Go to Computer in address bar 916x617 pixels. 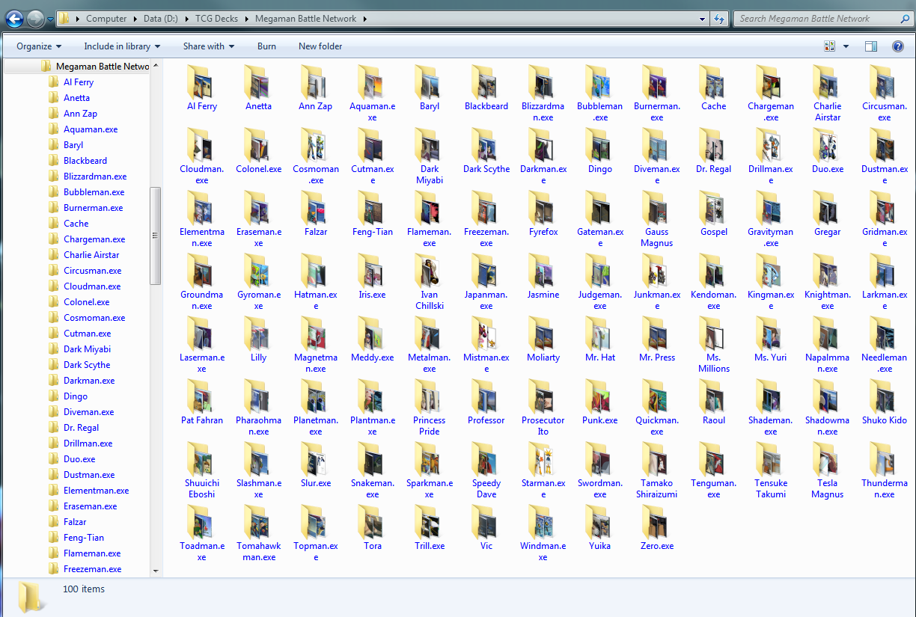pyautogui.click(x=106, y=19)
